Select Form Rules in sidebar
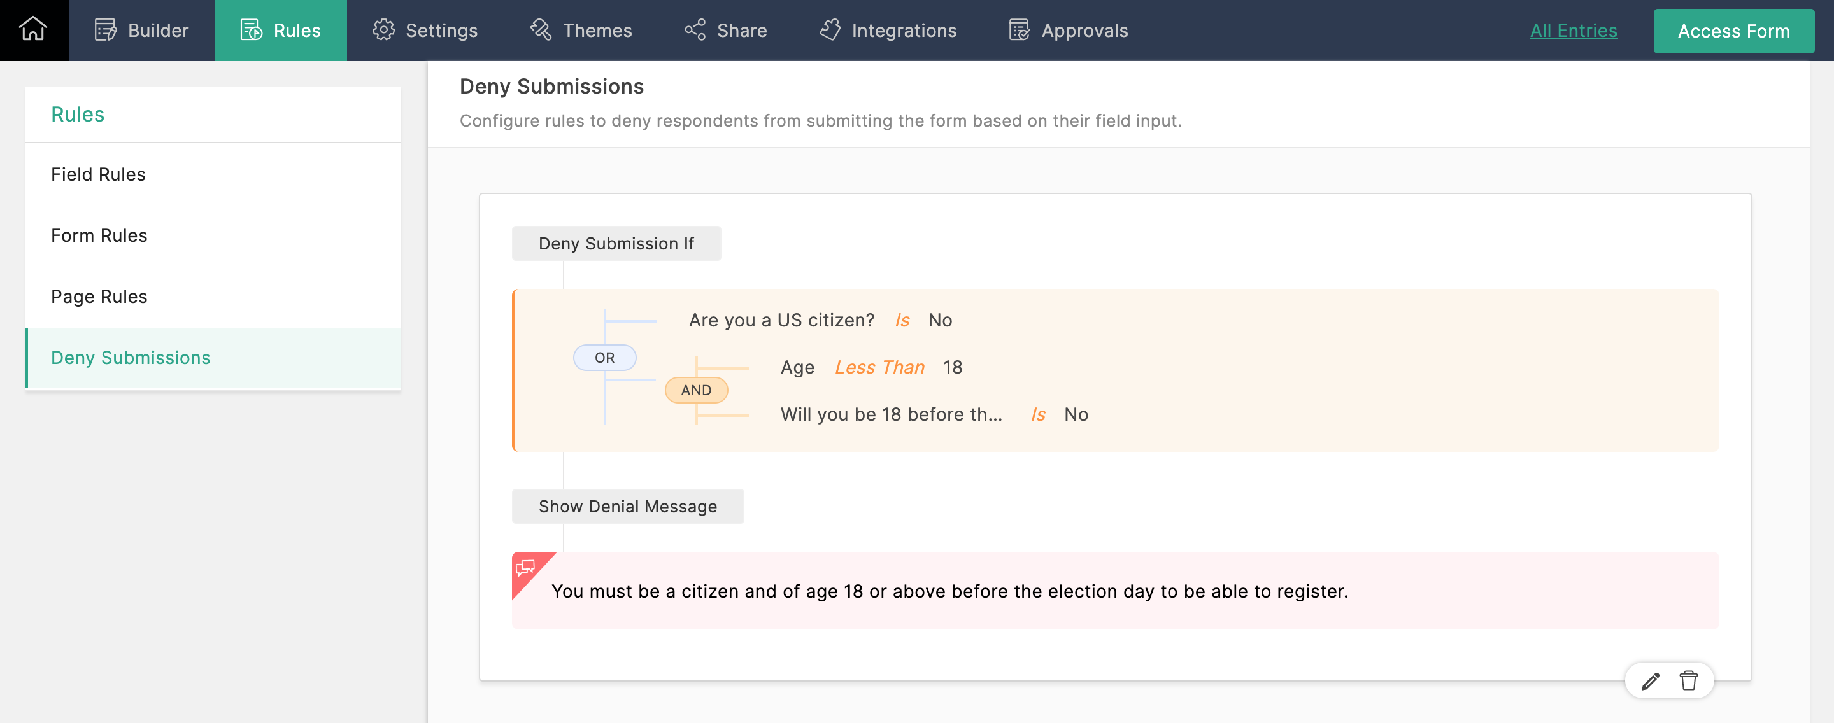The width and height of the screenshot is (1834, 723). pos(99,234)
